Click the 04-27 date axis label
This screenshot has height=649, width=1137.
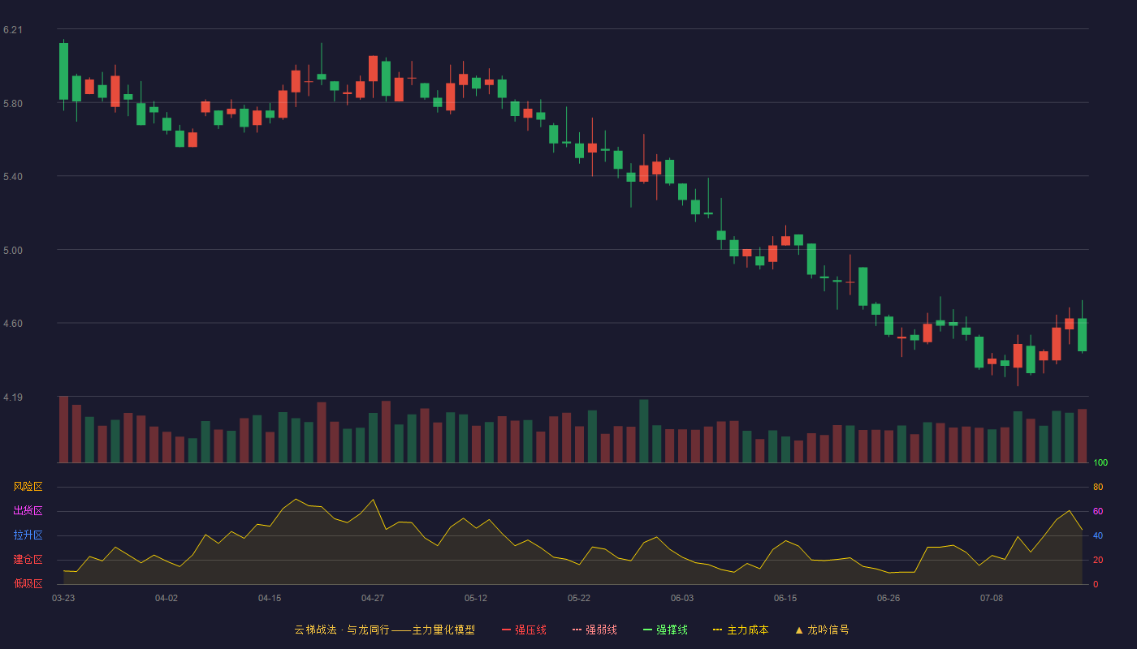coord(373,598)
